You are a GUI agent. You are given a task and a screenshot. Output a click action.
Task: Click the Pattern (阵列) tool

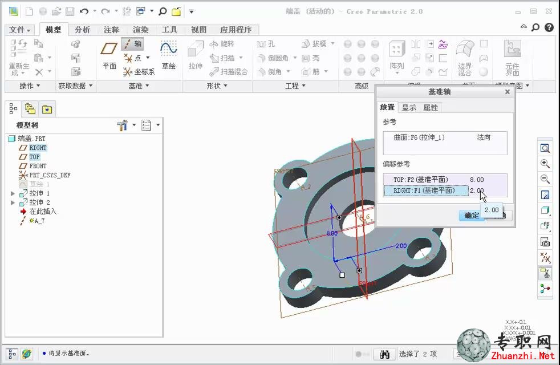tap(397, 56)
